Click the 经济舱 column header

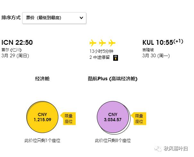(42, 79)
